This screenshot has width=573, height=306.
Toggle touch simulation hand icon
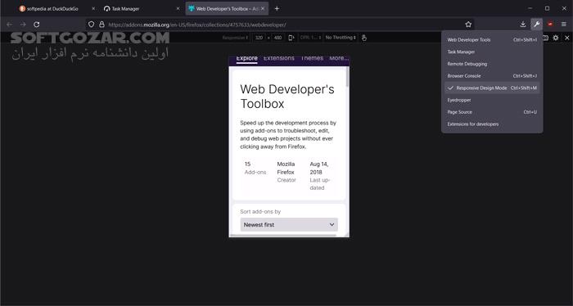363,38
